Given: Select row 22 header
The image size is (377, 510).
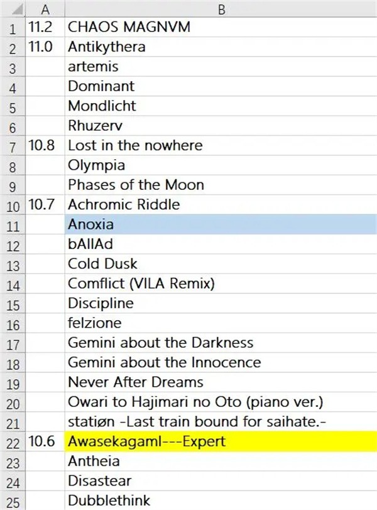Looking at the screenshot, I should (13, 441).
